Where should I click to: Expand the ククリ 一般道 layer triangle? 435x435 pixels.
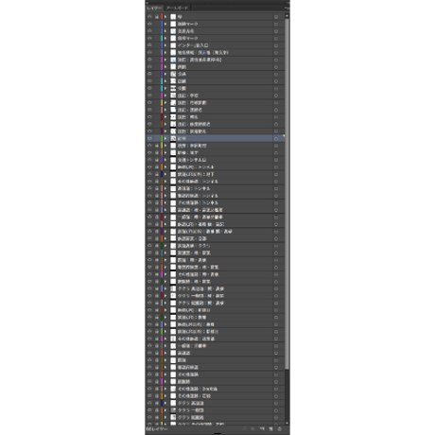(x=165, y=410)
